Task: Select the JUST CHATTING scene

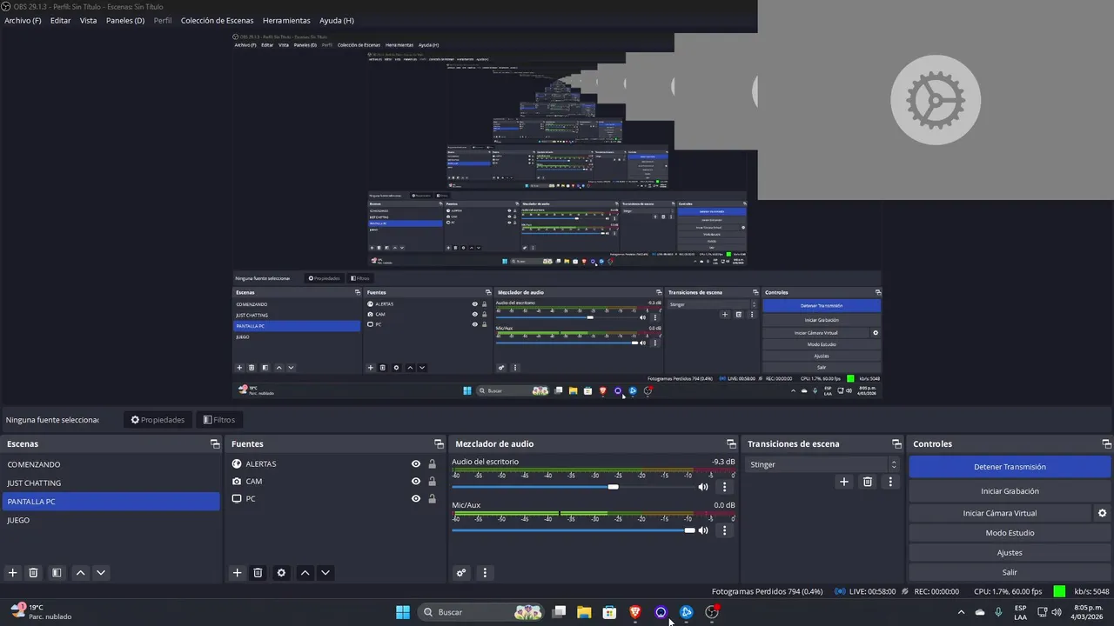Action: (111, 483)
